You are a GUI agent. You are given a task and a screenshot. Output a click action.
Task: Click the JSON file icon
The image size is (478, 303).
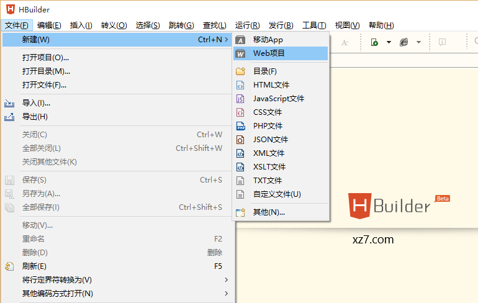240,140
